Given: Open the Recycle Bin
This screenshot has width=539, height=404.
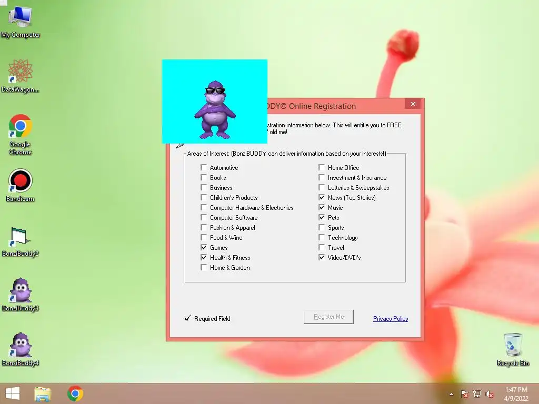Looking at the screenshot, I should click(x=513, y=349).
